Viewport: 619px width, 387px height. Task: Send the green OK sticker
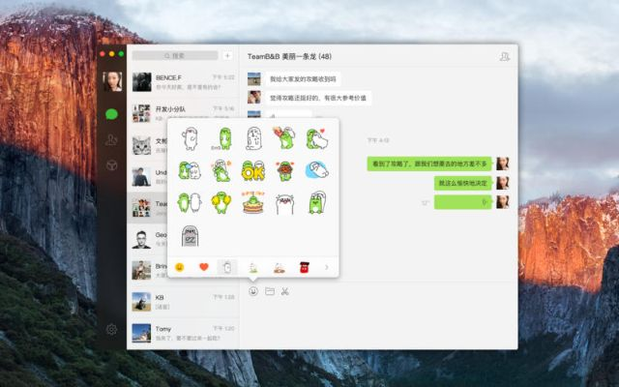coord(252,171)
